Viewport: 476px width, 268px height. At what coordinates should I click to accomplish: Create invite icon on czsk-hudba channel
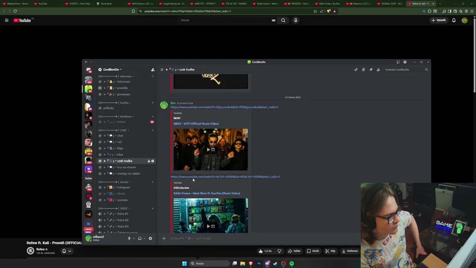pos(149,161)
